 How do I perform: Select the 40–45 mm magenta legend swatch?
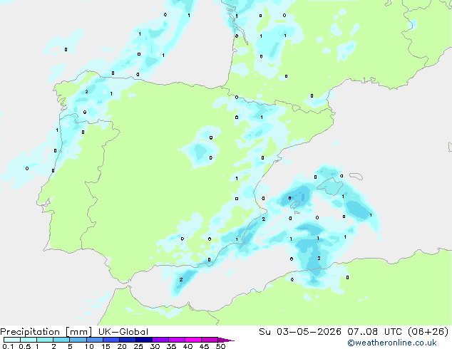[193, 340]
